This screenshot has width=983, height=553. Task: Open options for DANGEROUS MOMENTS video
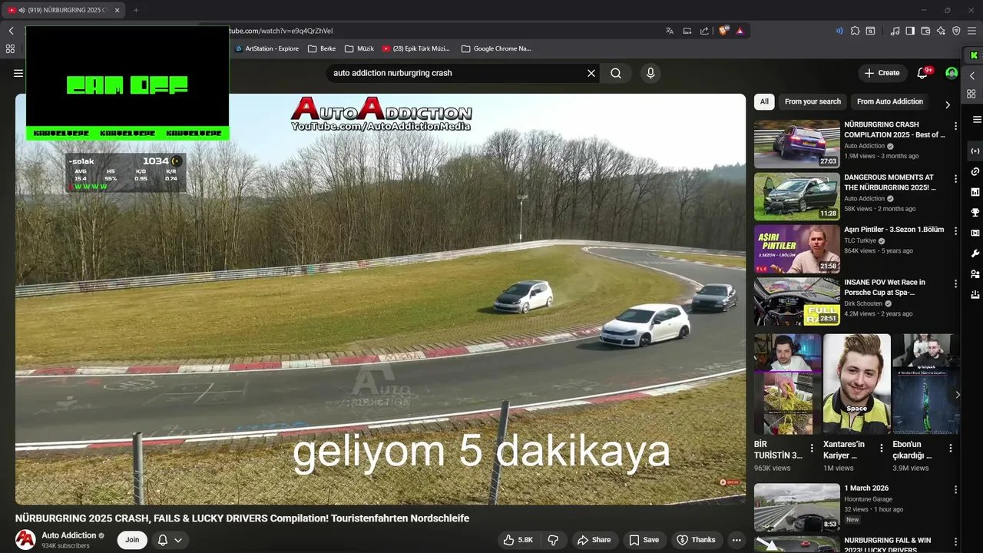point(955,179)
